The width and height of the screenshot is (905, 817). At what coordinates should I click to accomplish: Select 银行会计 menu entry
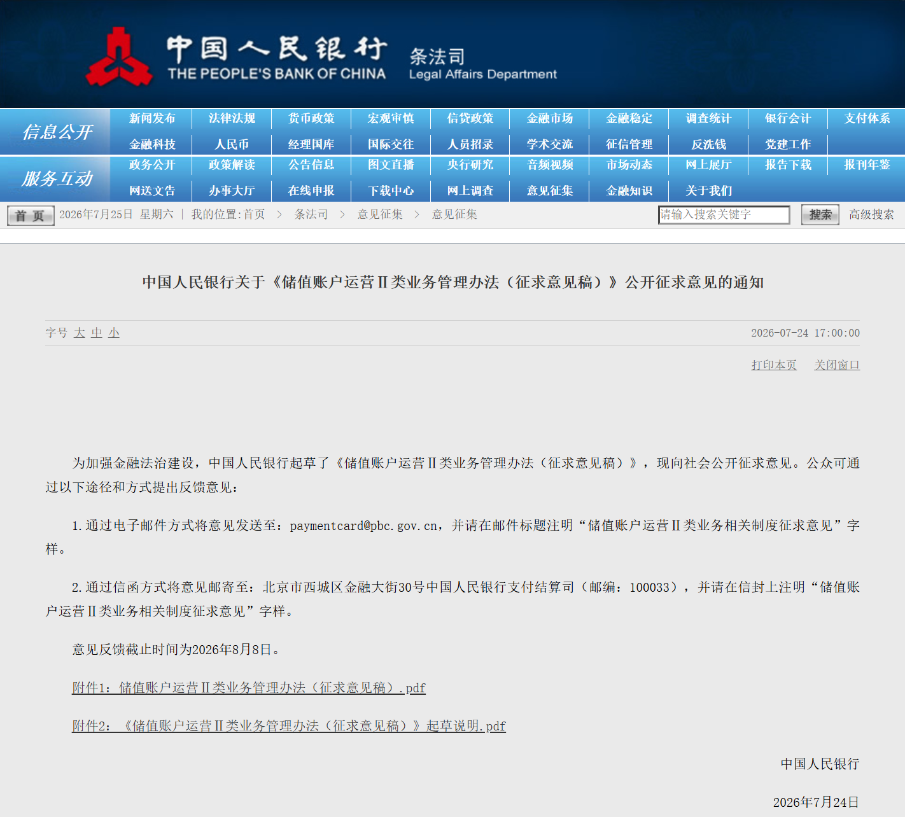click(788, 118)
